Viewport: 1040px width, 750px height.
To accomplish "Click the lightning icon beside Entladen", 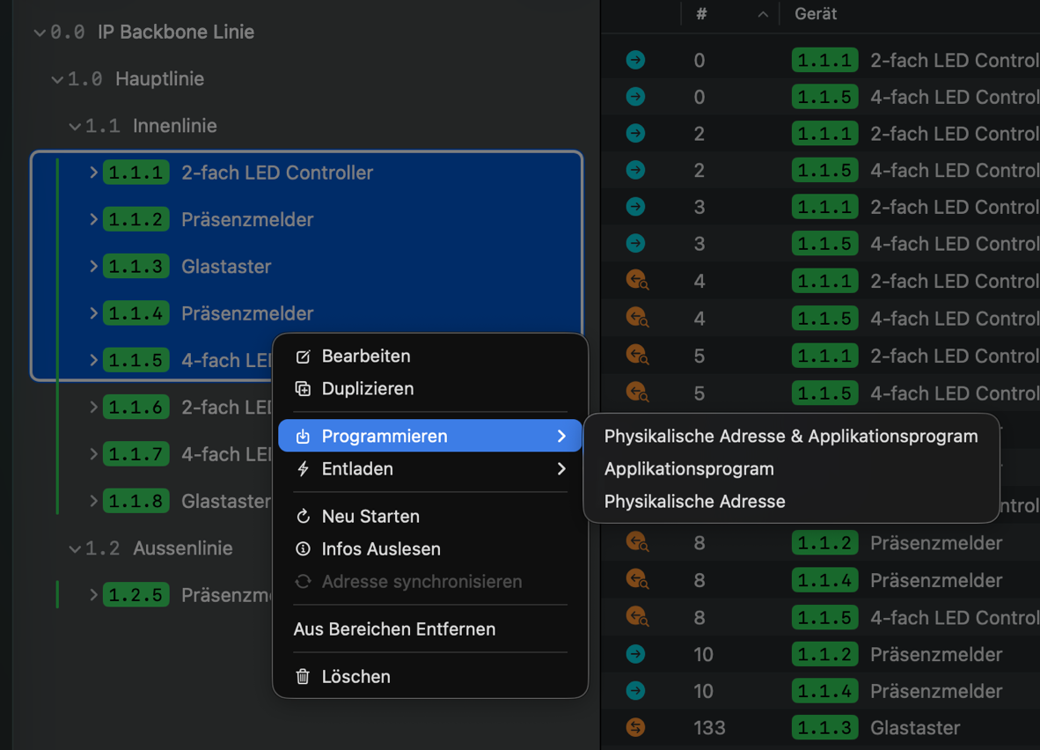I will [303, 469].
